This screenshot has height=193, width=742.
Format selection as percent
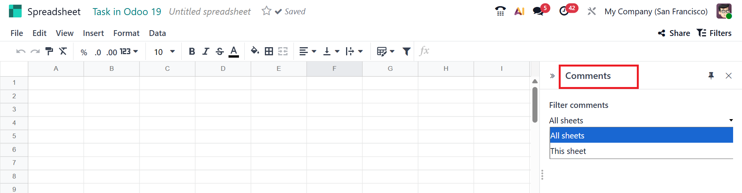pyautogui.click(x=84, y=52)
